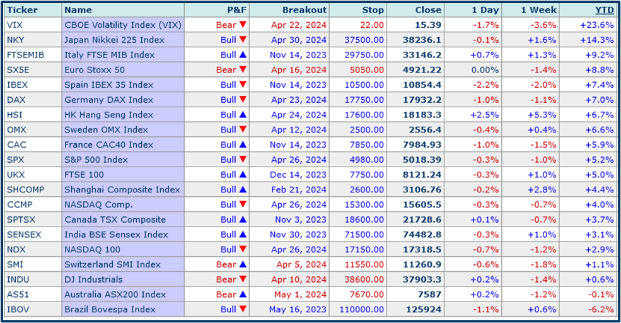
Task: Click the Close column header
Action: (428, 10)
